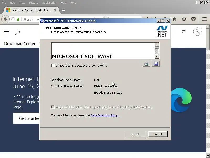Click the sign-in account avatar icon
This screenshot has height=158, width=210.
pos(197,32)
